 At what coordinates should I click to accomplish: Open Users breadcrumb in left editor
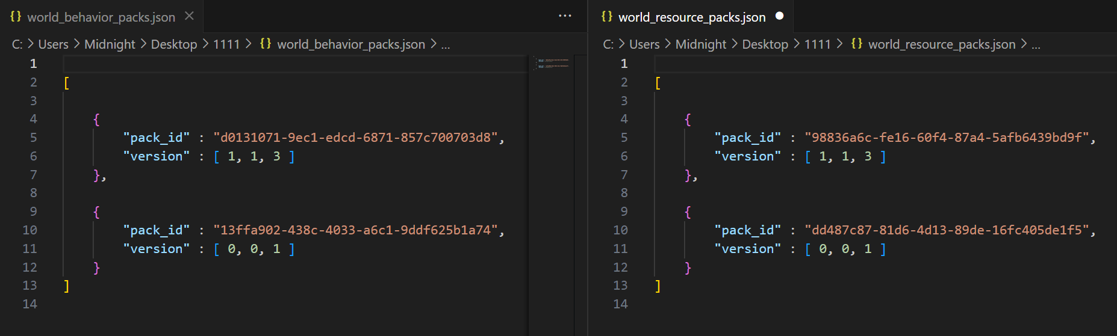click(54, 44)
